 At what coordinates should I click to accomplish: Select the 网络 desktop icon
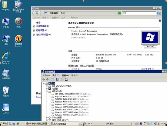(6, 40)
